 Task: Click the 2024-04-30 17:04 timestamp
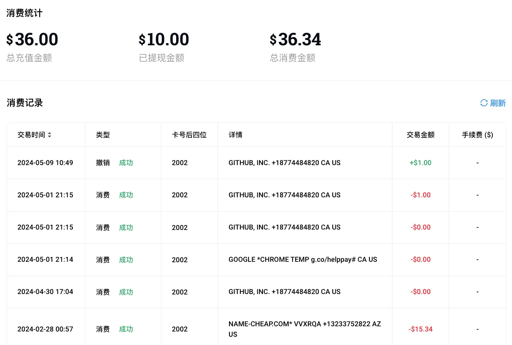pos(45,292)
